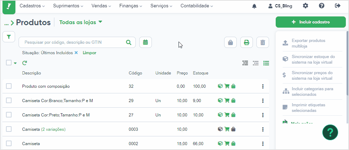Check the Camiseta Cor:Preto row
The height and width of the screenshot is (150, 349).
(x=9, y=115)
